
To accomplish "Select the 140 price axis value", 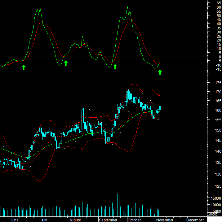I will coord(218,151).
